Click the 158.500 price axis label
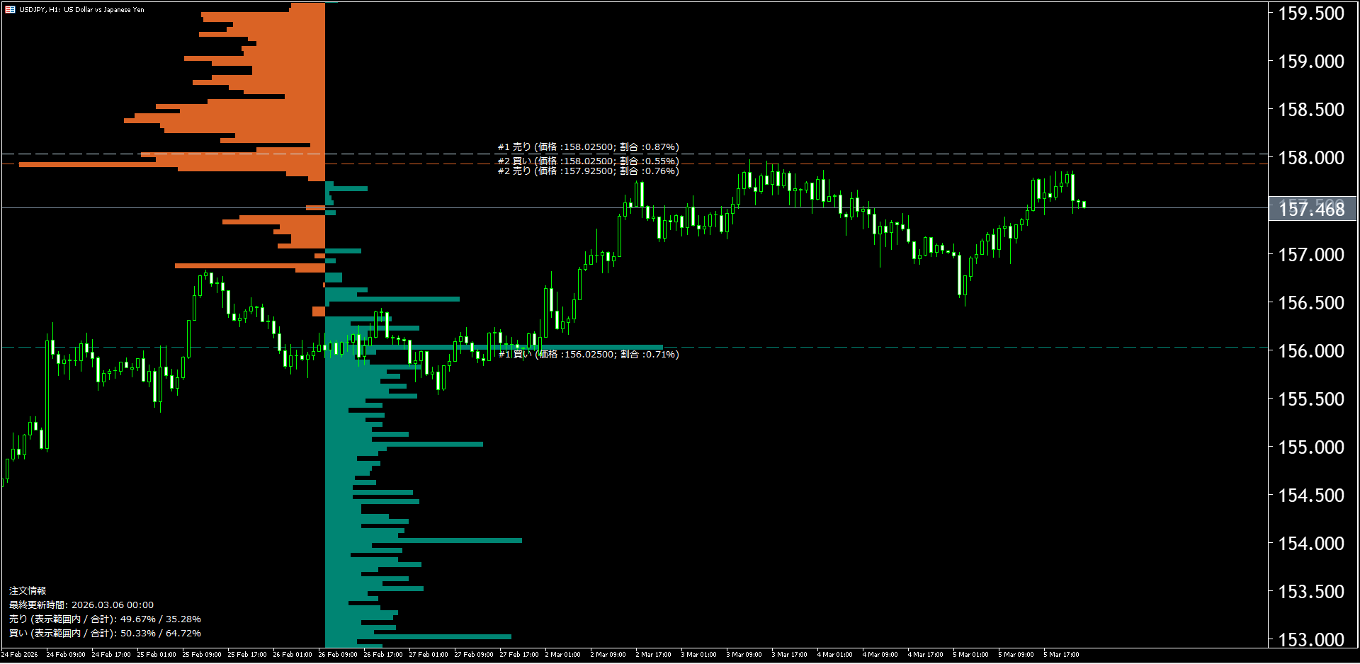 (x=1311, y=110)
